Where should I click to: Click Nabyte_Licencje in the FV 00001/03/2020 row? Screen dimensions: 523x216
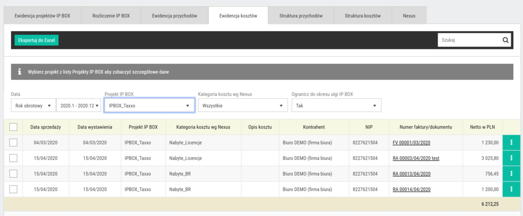[185, 142]
